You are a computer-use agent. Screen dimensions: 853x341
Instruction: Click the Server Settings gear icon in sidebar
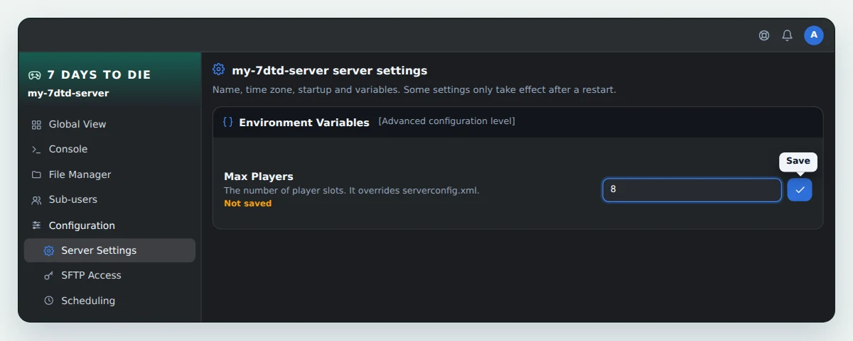point(48,251)
